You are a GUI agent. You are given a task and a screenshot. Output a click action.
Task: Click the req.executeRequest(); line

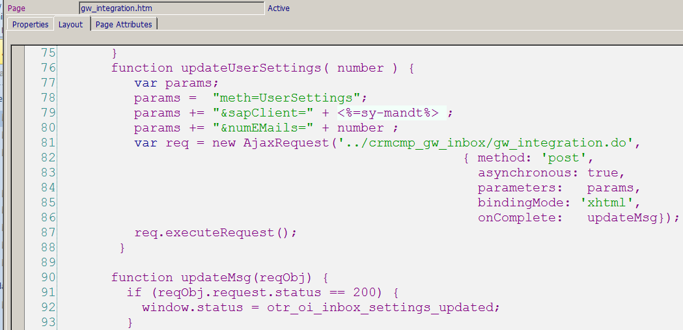pyautogui.click(x=216, y=232)
